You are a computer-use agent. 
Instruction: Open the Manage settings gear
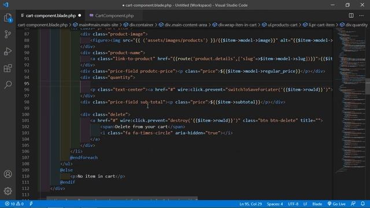tap(8, 191)
